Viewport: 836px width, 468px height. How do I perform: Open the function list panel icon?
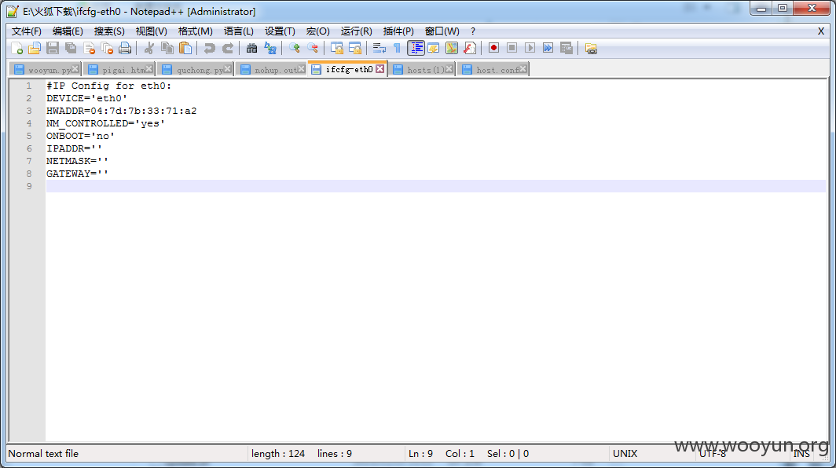(470, 49)
